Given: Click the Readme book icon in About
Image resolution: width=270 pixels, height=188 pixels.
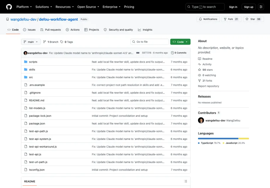Looking at the screenshot, I should [199, 59].
